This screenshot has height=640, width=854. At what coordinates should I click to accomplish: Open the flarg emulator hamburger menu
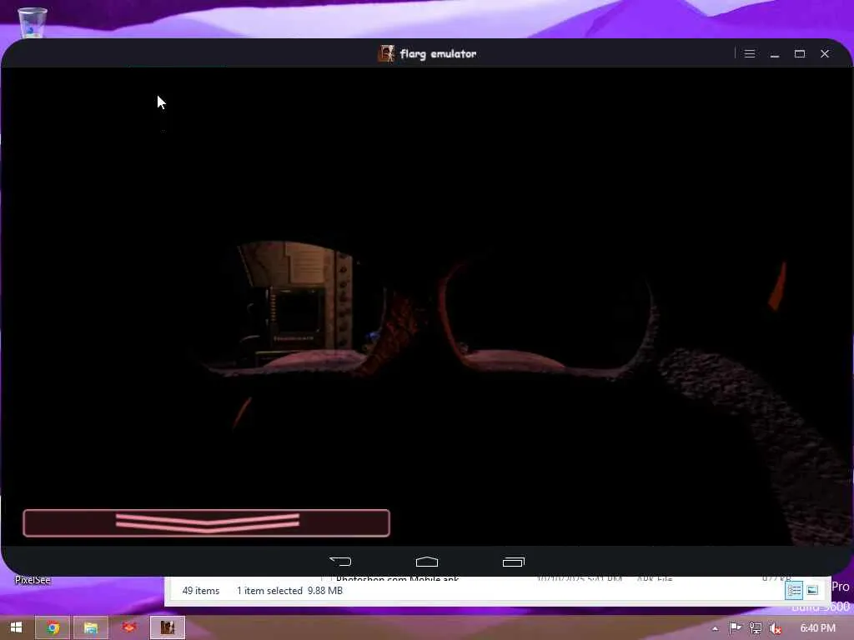[x=750, y=53]
